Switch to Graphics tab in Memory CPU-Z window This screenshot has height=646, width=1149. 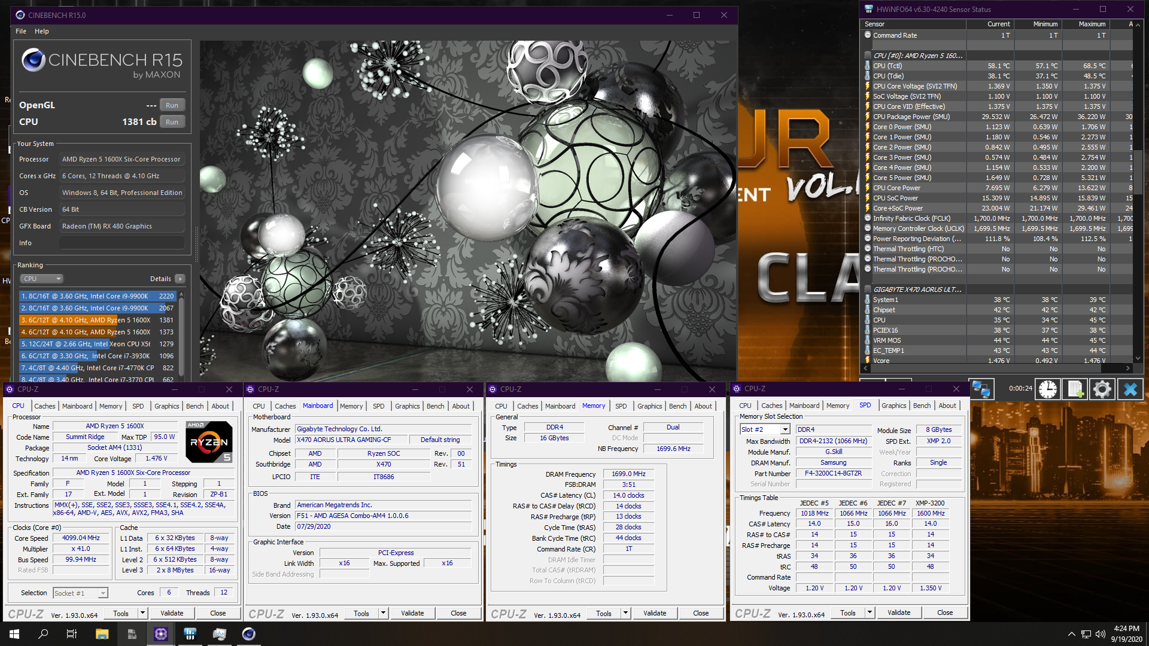tap(650, 406)
